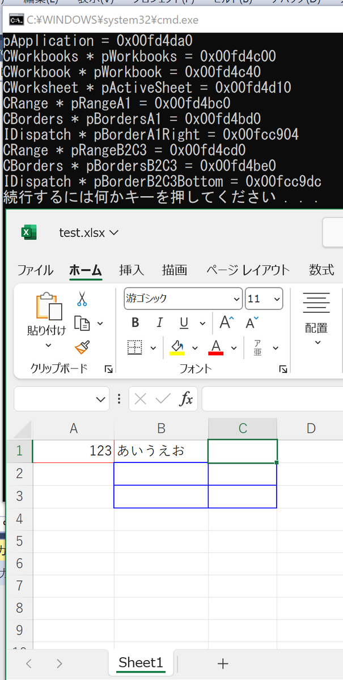
Task: Go to the next sheet with the right arrow
Action: pyautogui.click(x=60, y=664)
